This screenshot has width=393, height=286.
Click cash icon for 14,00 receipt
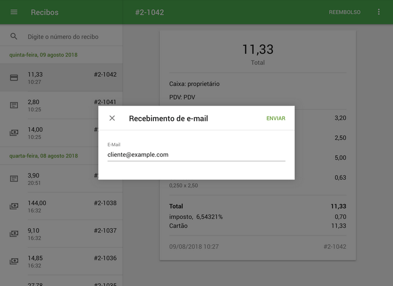(14, 132)
